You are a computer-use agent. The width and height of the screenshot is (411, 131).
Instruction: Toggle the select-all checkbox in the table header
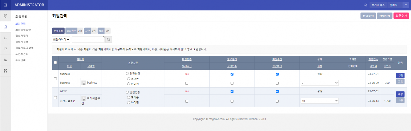55,62
